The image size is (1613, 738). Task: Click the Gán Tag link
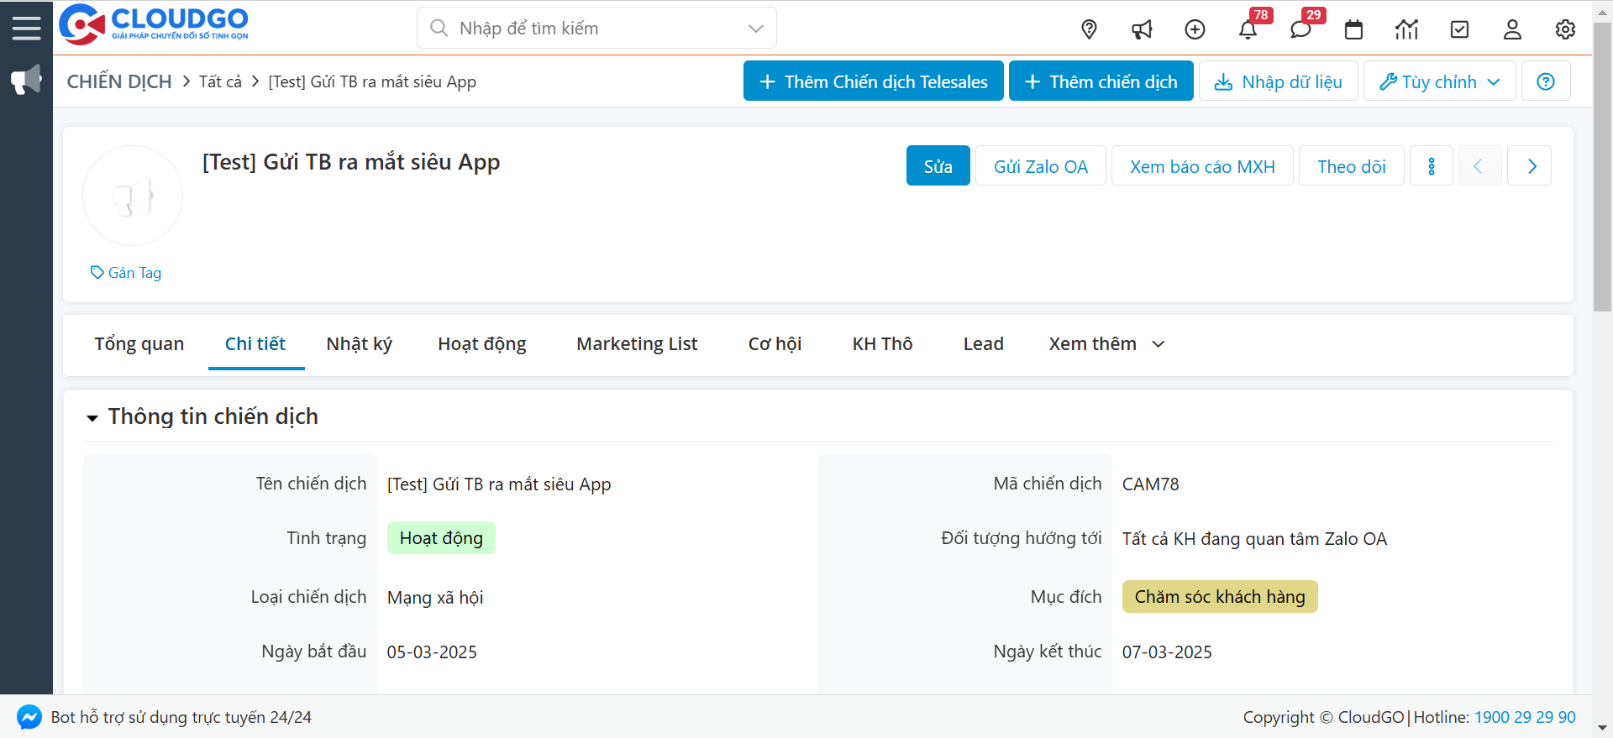[x=126, y=273]
